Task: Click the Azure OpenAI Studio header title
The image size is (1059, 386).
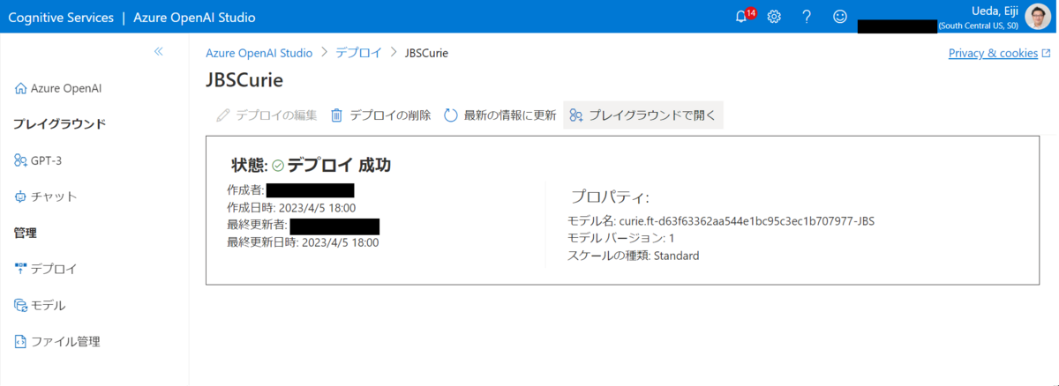Action: (194, 17)
